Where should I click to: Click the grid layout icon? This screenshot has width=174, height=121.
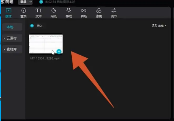pyautogui.click(x=154, y=26)
